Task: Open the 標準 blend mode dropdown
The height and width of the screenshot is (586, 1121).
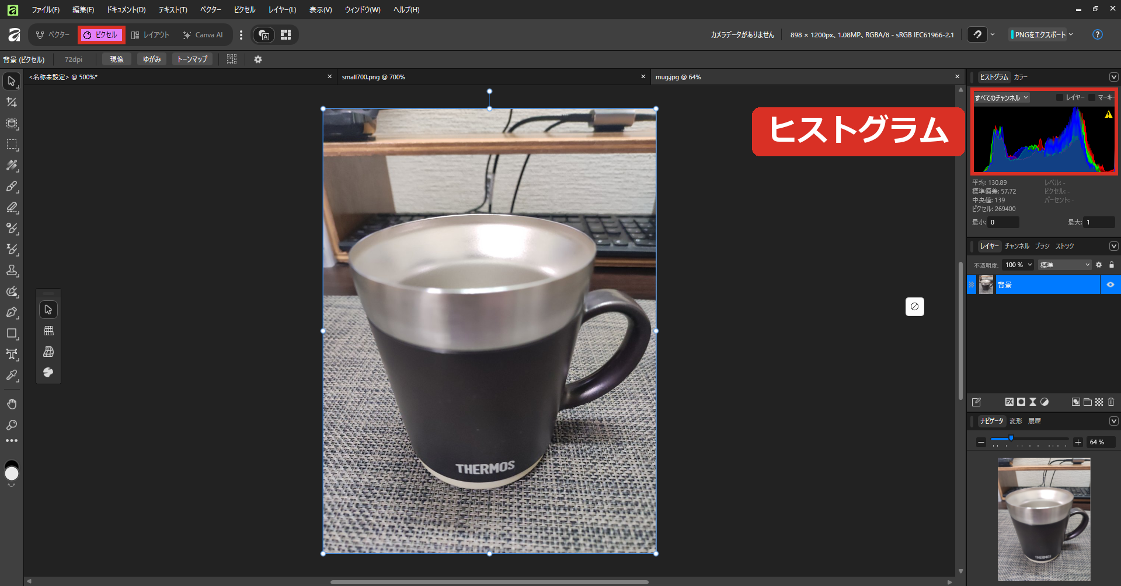Action: 1064,265
